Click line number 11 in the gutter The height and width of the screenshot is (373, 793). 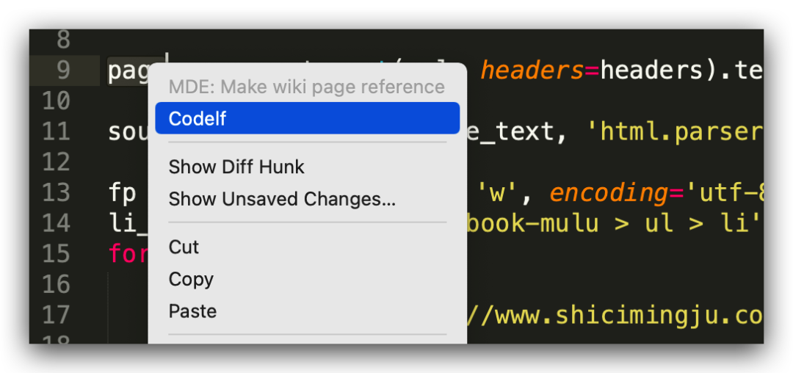(x=56, y=132)
